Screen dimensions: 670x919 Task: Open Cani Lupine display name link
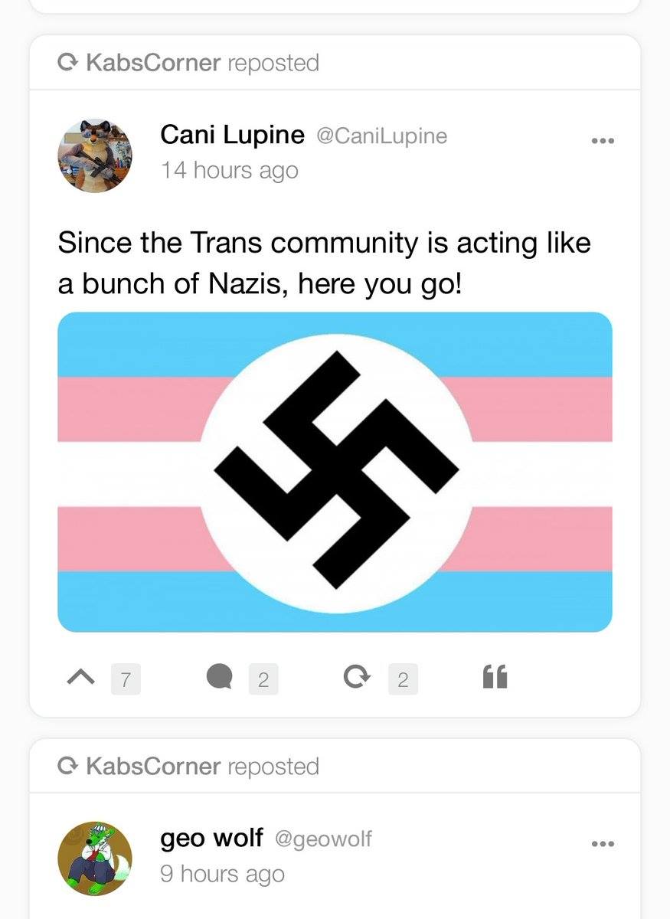click(x=232, y=135)
